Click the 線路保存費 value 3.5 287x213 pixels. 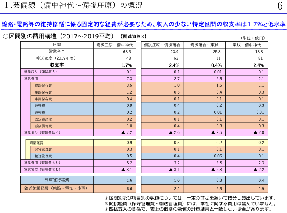129,85
